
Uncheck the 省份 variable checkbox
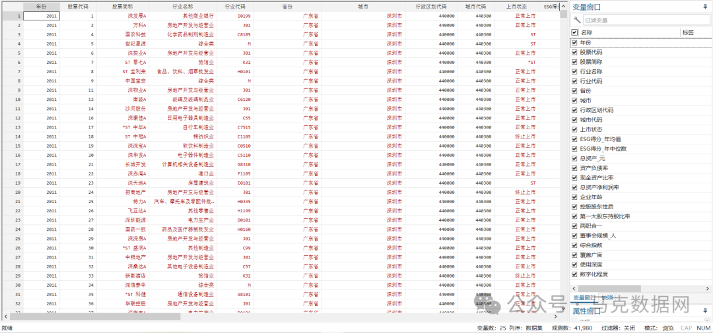[x=574, y=91]
